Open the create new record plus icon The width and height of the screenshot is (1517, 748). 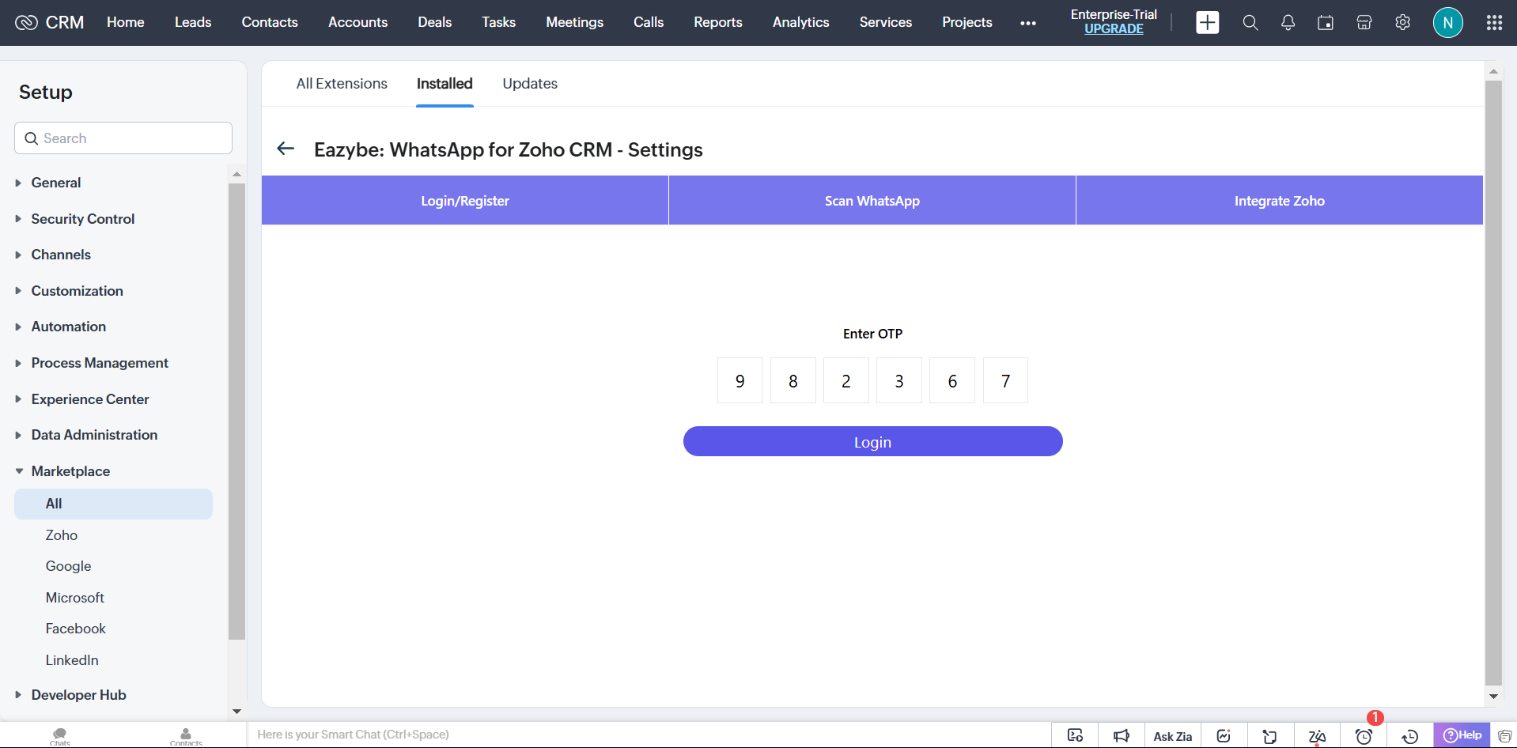click(x=1207, y=22)
